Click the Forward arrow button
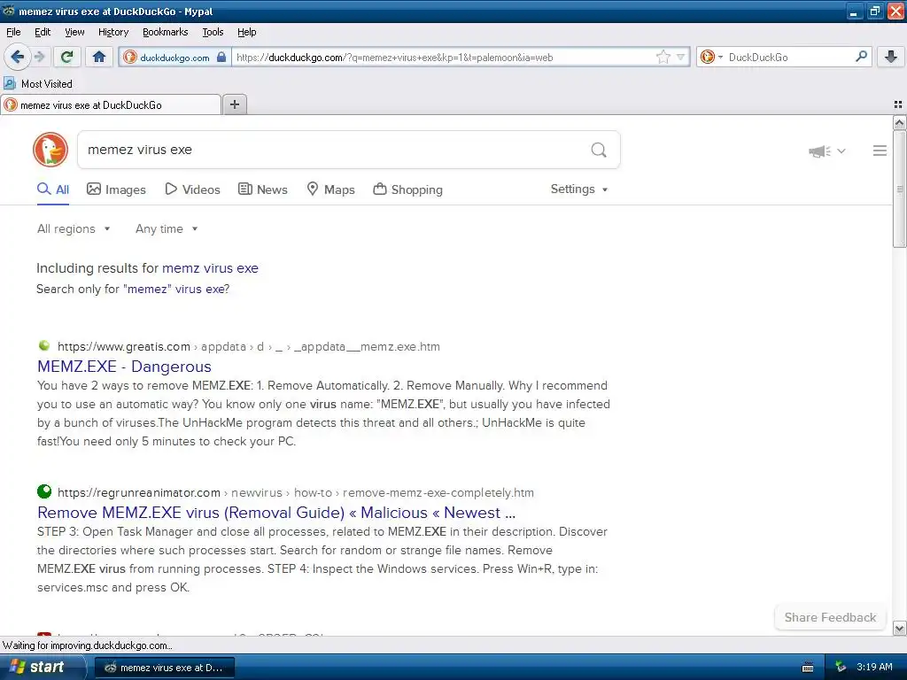The height and width of the screenshot is (680, 907). point(39,57)
